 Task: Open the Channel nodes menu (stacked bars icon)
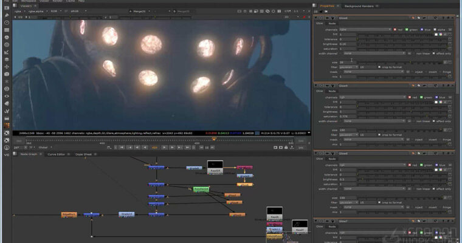tap(7, 30)
